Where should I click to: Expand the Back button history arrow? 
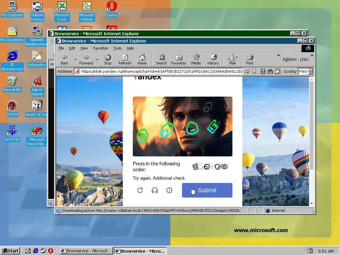pyautogui.click(x=75, y=59)
